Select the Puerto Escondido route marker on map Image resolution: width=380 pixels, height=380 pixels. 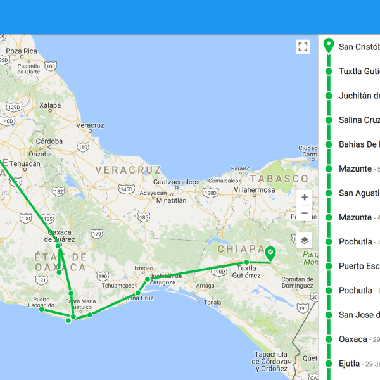(42, 309)
